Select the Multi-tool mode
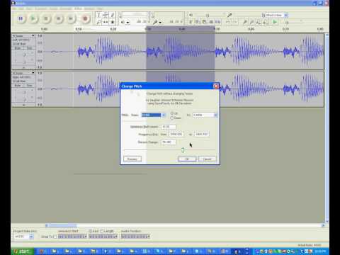Image resolution: width=340 pixels, height=255 pixels. (113, 22)
